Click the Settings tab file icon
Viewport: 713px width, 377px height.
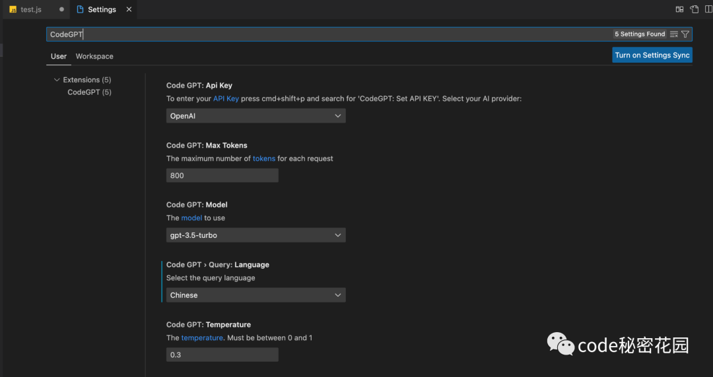click(80, 9)
